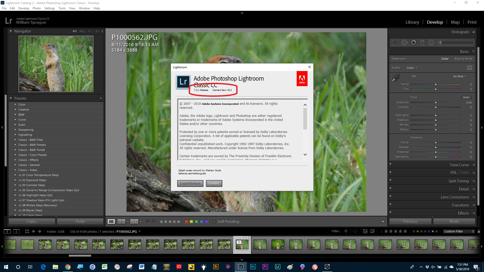Activate the Red Eye Correction tool

tap(414, 43)
